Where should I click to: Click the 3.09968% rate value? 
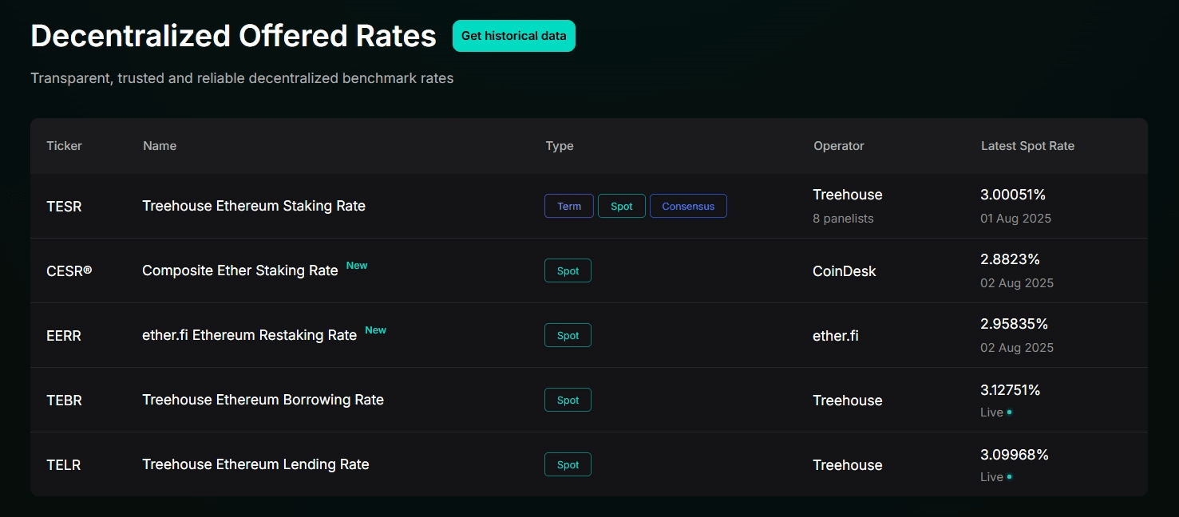1015,455
